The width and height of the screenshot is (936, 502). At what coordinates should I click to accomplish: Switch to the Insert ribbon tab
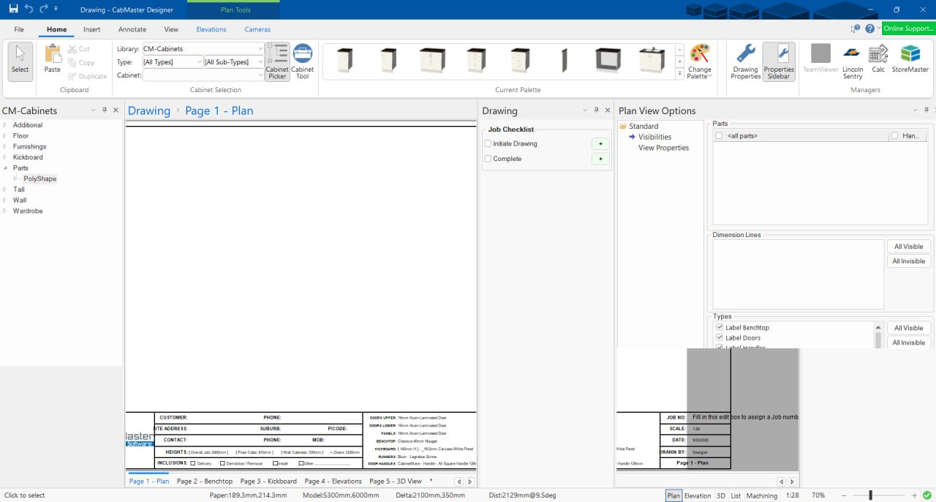pos(91,29)
